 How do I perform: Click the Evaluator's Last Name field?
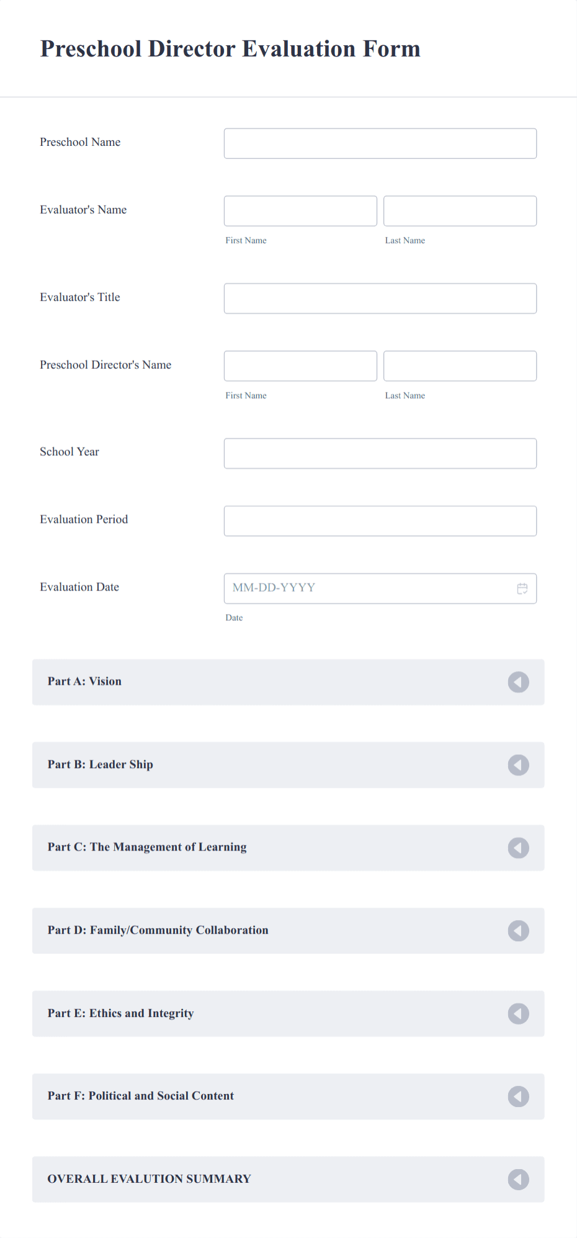(460, 210)
